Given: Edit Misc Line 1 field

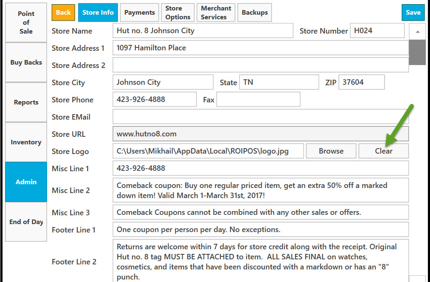Looking at the screenshot, I should pos(261,168).
